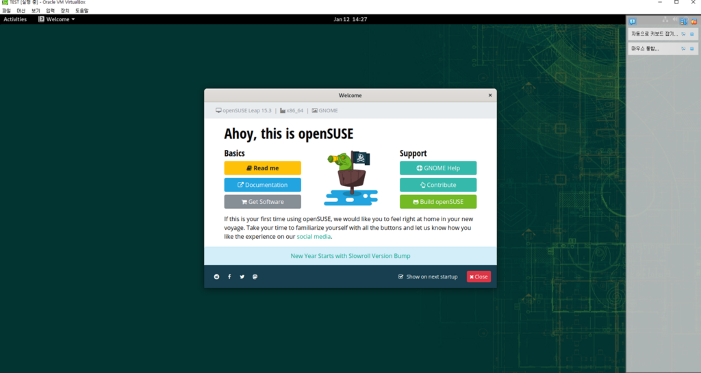Click the first small icon on 마우스 통합 notification
Viewport: 701px width, 373px height.
(x=683, y=49)
